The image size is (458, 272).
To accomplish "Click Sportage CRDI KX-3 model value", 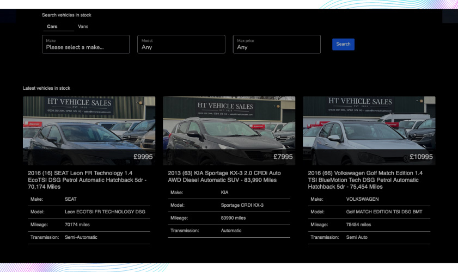I will point(242,205).
